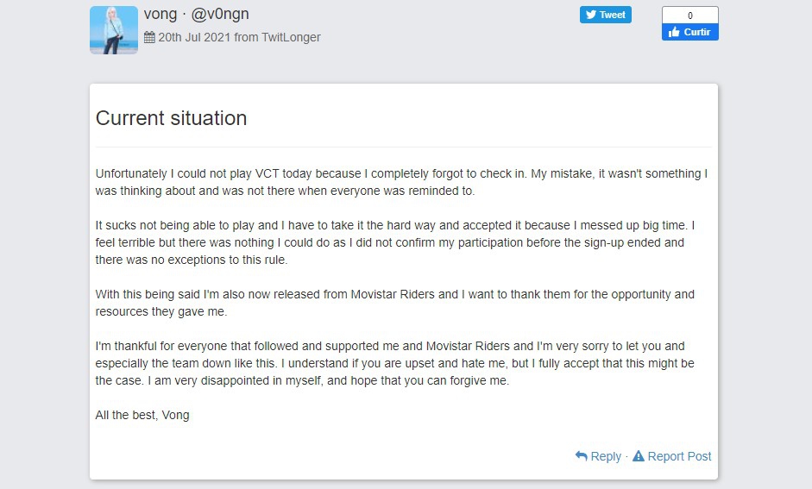812x489 pixels.
Task: Open the vong display name
Action: [x=161, y=14]
